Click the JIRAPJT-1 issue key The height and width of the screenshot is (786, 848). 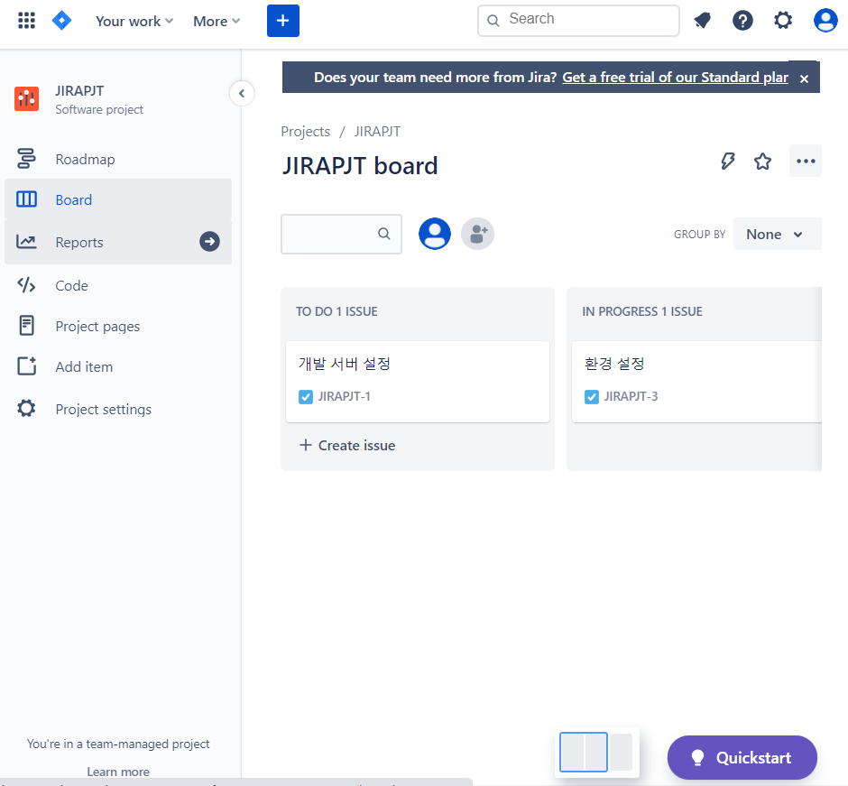(x=344, y=396)
